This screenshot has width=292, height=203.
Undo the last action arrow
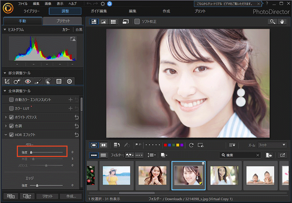89,4
